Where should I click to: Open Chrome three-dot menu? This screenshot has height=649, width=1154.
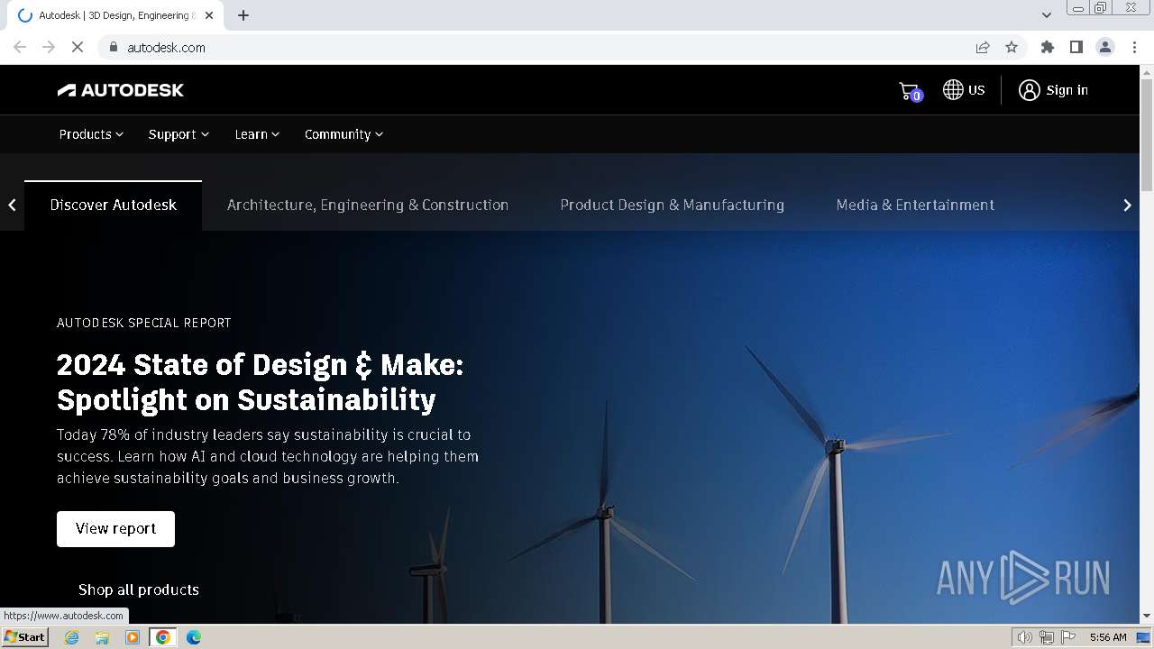pyautogui.click(x=1134, y=47)
